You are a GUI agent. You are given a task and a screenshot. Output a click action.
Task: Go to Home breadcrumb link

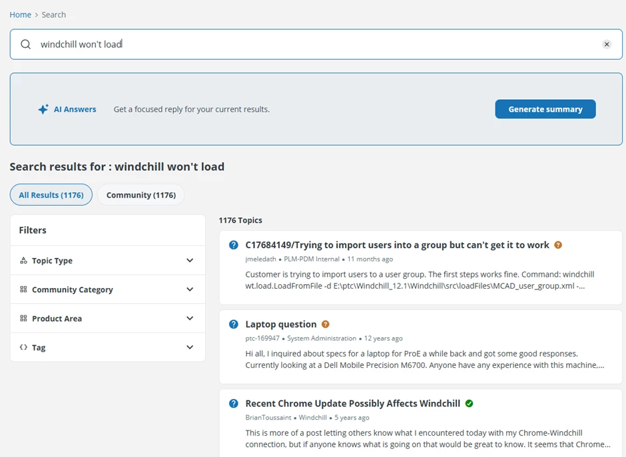pyautogui.click(x=21, y=15)
